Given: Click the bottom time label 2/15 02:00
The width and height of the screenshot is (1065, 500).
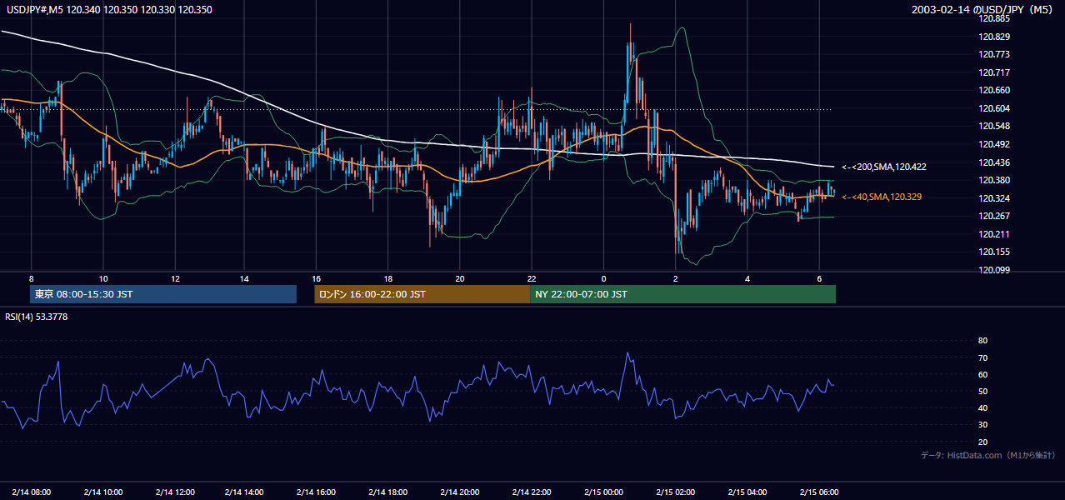Looking at the screenshot, I should point(676,492).
